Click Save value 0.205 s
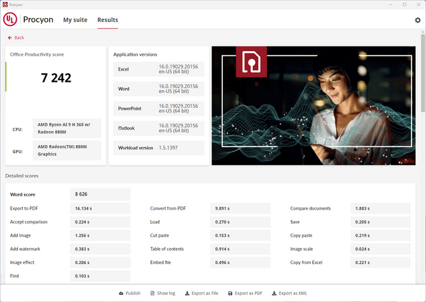This screenshot has width=426, height=302. pyautogui.click(x=380, y=222)
